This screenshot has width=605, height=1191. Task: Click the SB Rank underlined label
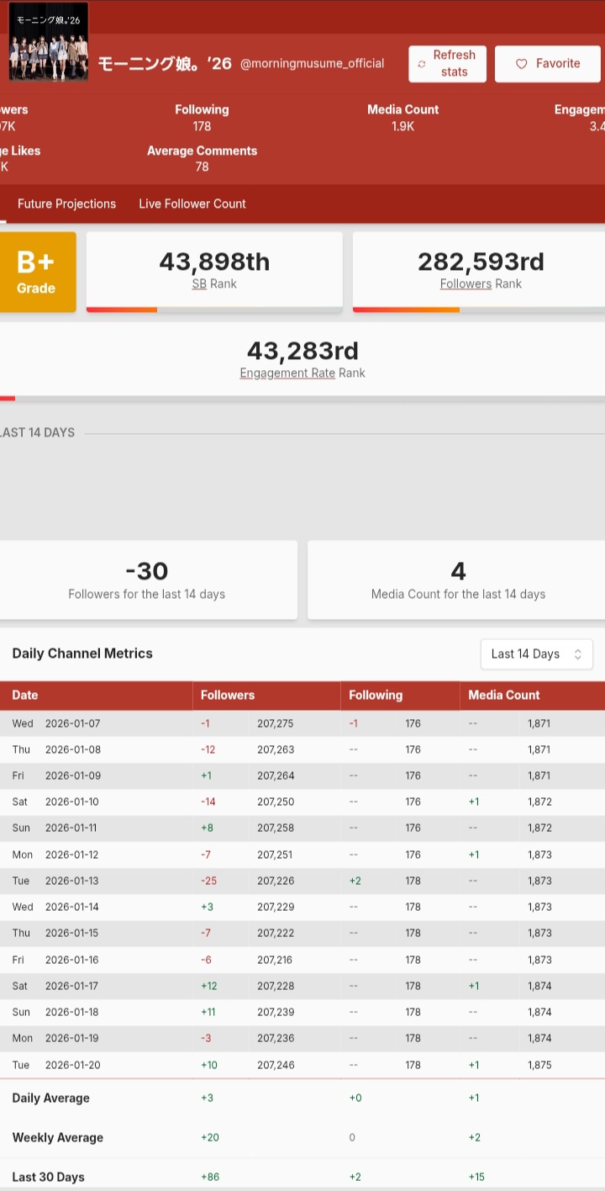click(x=199, y=284)
